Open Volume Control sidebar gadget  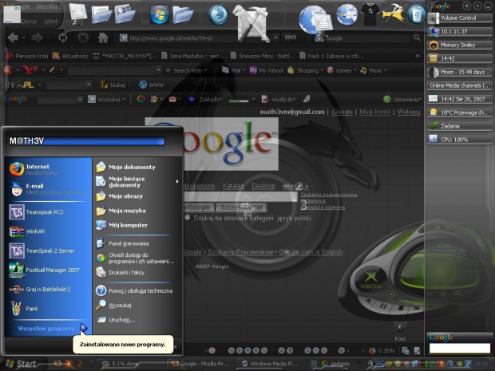tap(459, 18)
